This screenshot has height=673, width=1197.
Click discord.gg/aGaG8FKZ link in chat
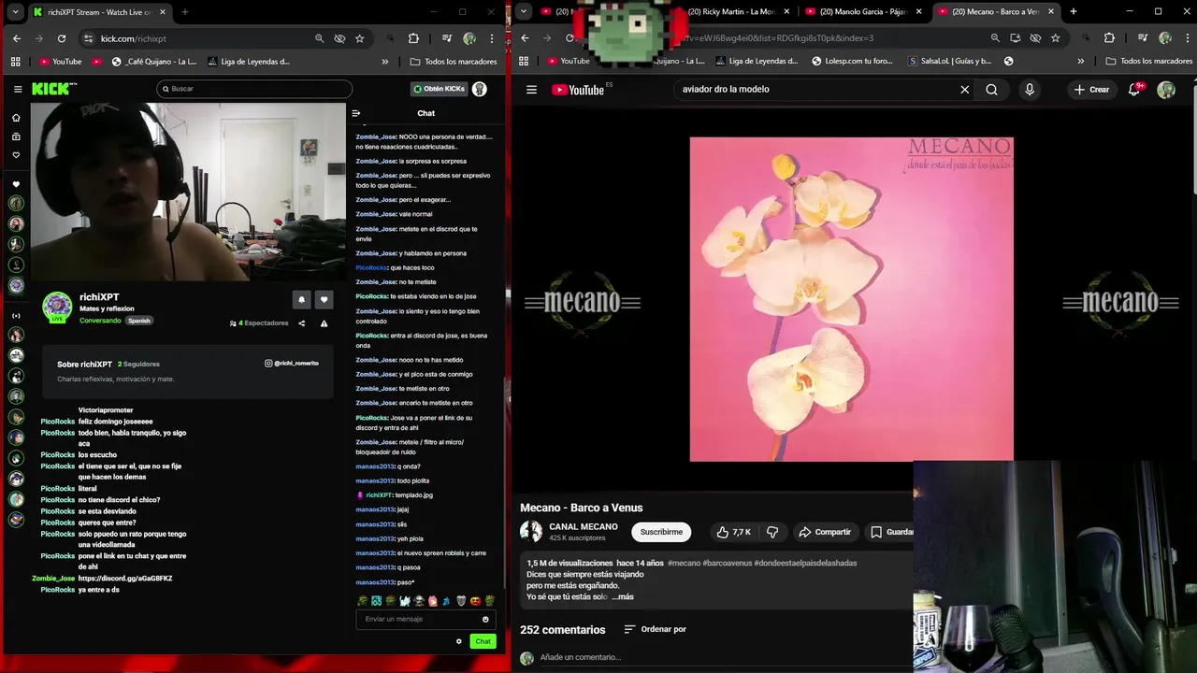pos(125,579)
